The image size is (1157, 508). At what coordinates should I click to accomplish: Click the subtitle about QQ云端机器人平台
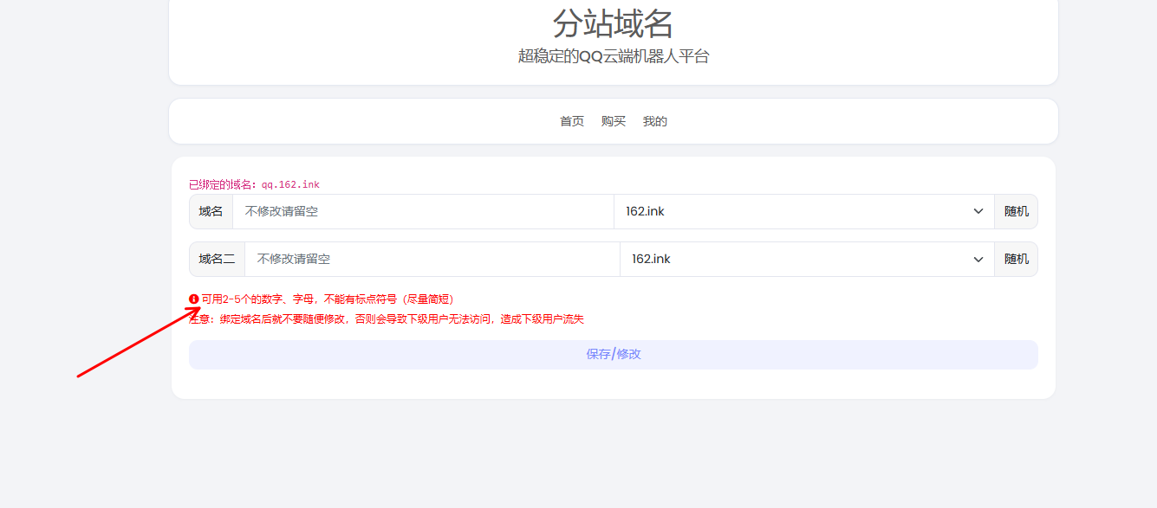[x=615, y=56]
